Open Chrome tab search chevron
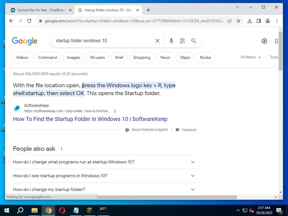The height and width of the screenshot is (216, 288). coord(237,7)
